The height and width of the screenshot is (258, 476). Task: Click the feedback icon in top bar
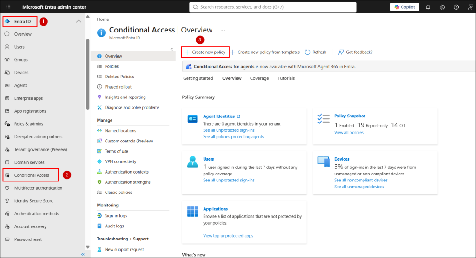click(x=470, y=7)
